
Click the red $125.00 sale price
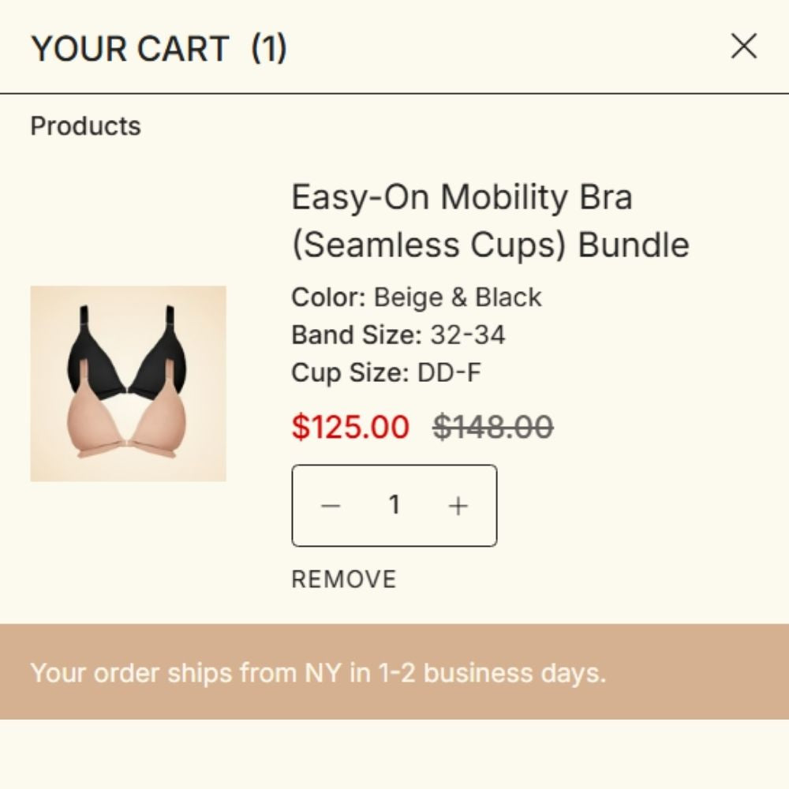pos(350,427)
